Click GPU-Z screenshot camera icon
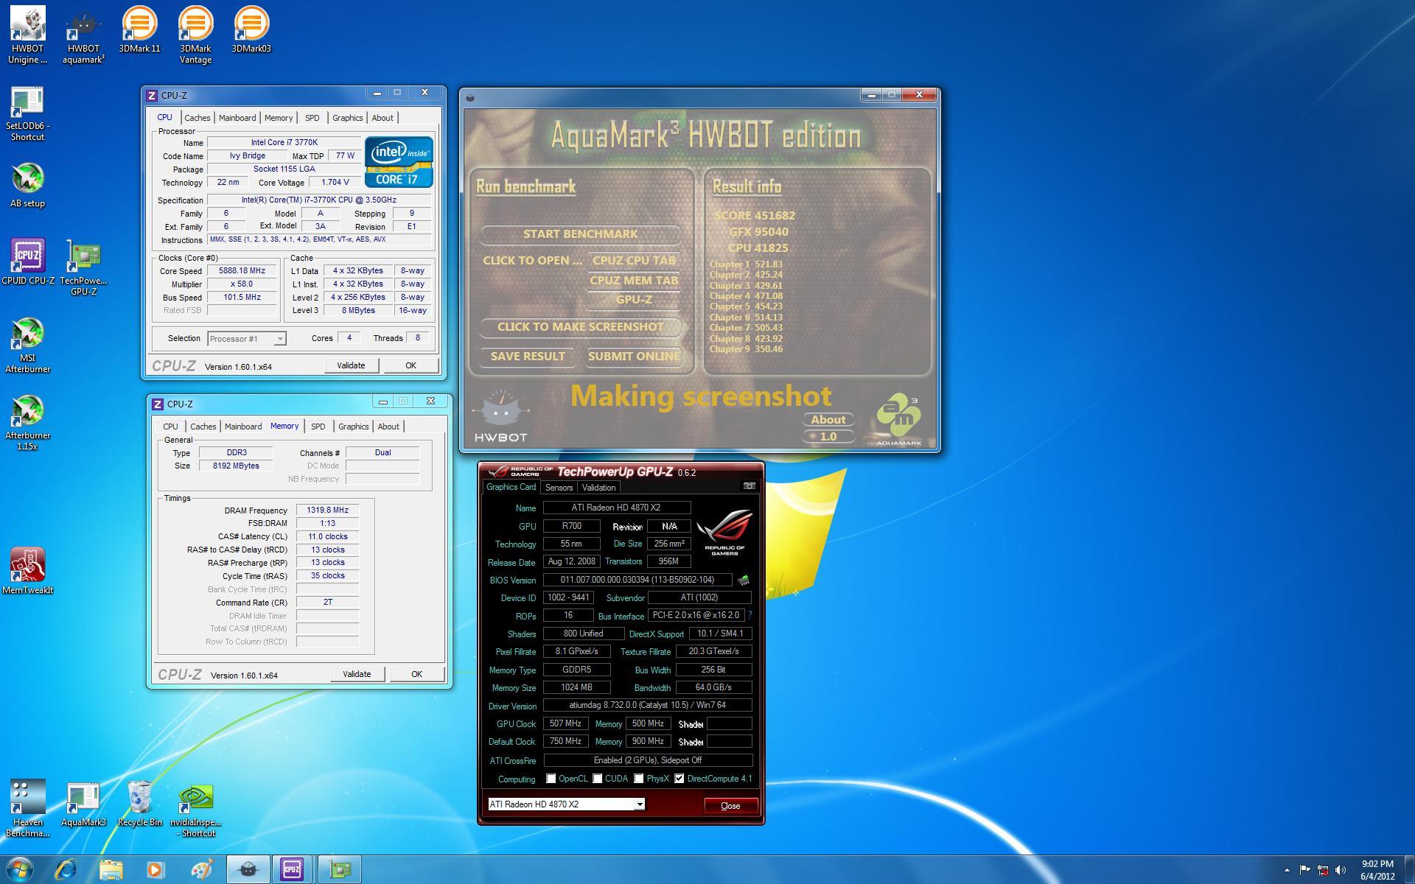 749,486
